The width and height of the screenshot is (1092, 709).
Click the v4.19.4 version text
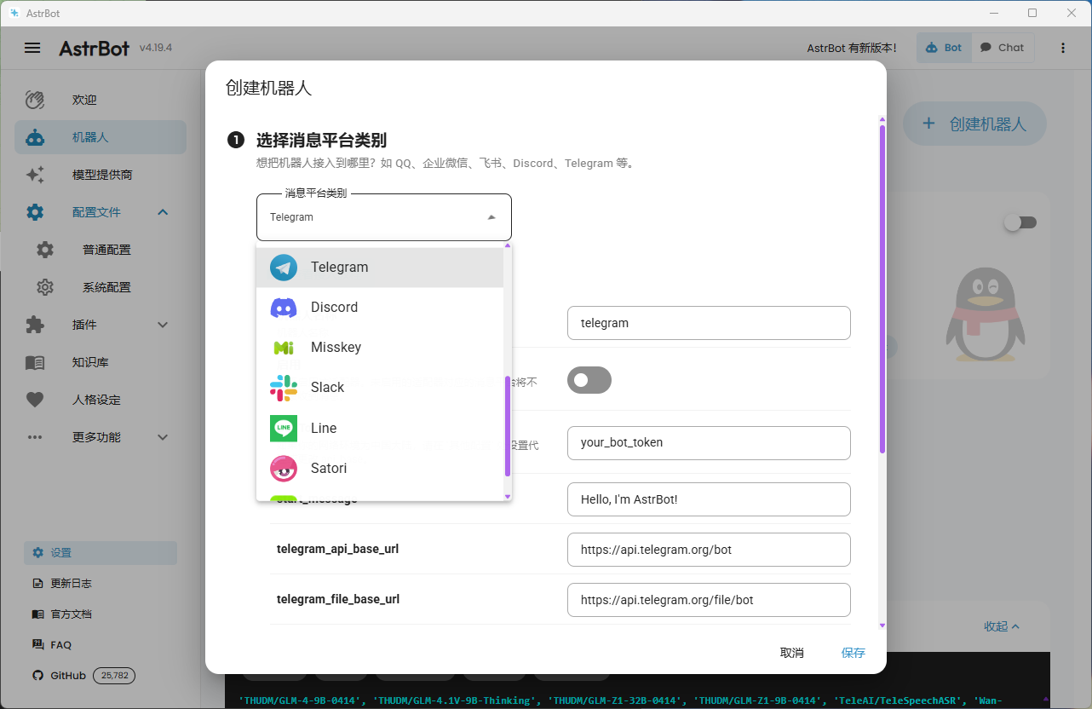(x=156, y=48)
